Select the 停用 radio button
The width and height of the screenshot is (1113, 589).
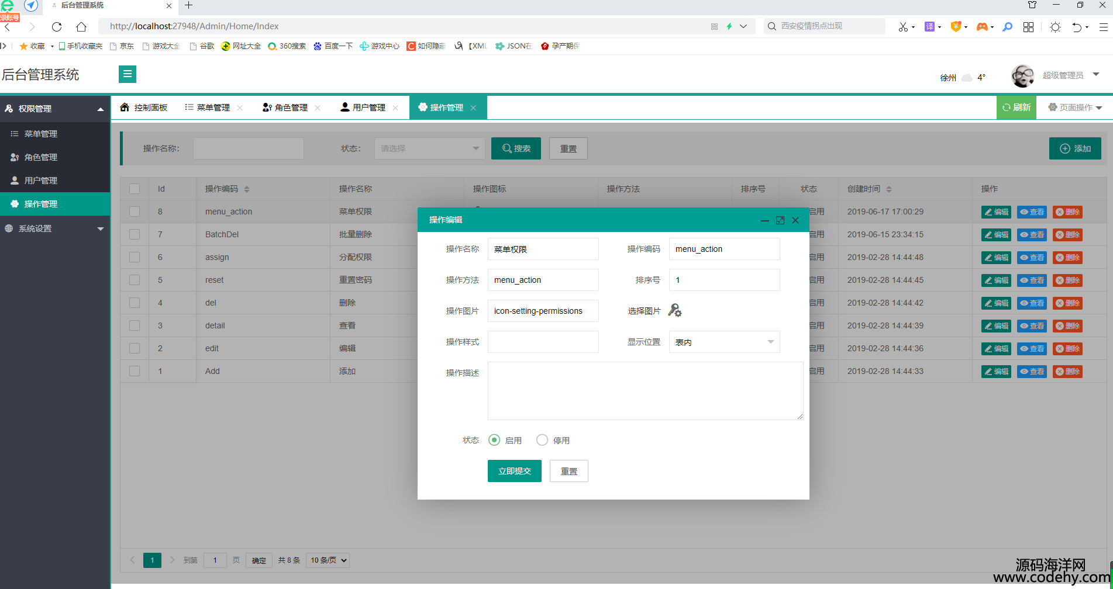point(542,440)
